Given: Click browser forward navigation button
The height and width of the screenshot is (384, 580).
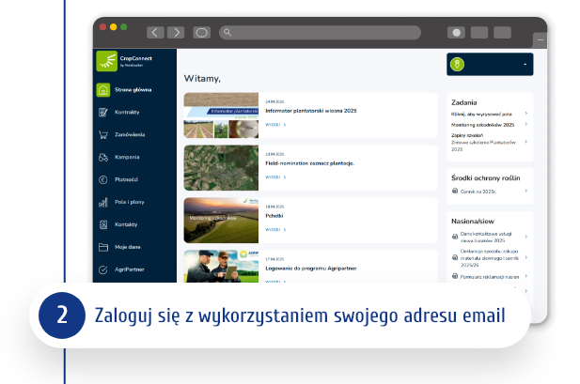Looking at the screenshot, I should pos(176,33).
